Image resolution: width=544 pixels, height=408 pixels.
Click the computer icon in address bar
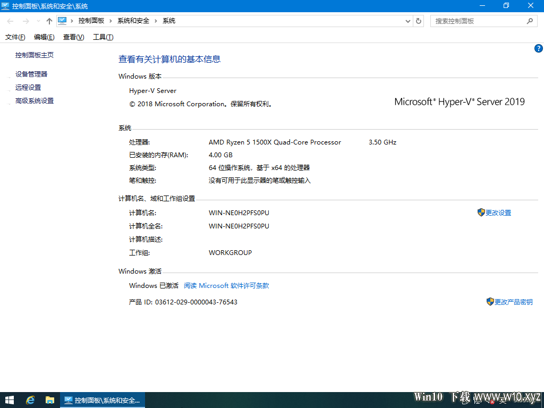point(62,21)
